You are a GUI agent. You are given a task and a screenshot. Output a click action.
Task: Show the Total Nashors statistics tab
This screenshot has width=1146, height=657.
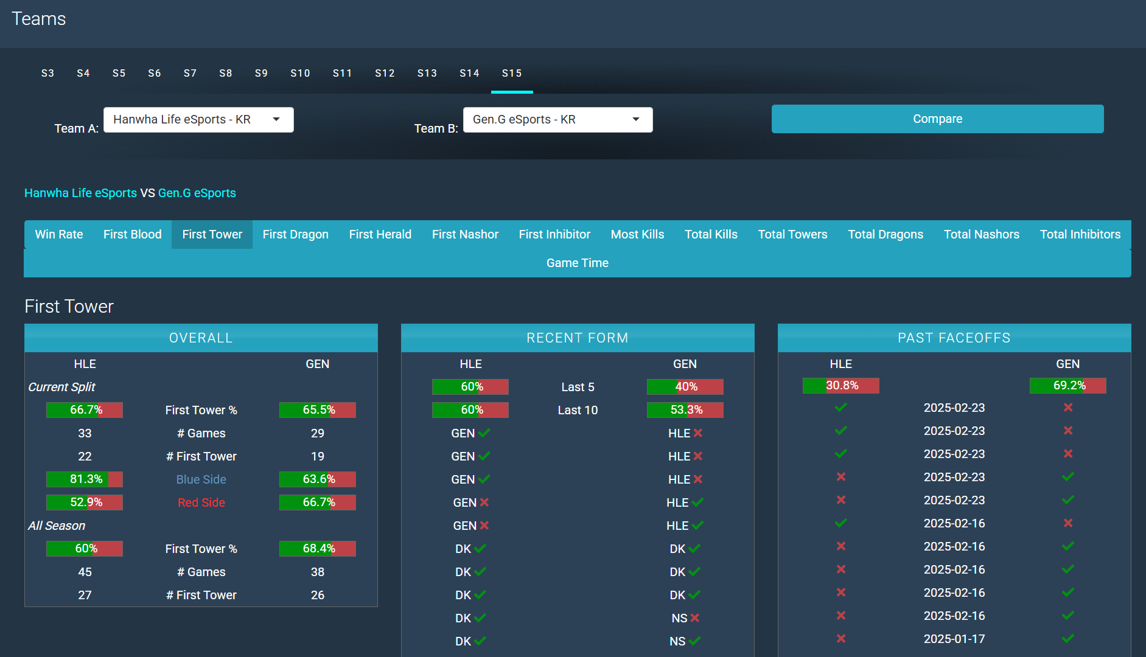point(982,234)
